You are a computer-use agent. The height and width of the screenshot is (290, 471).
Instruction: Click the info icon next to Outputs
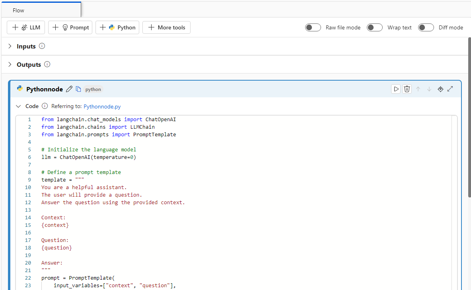coord(47,64)
